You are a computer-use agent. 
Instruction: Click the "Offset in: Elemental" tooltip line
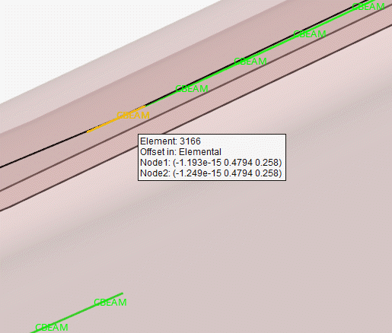coord(180,152)
